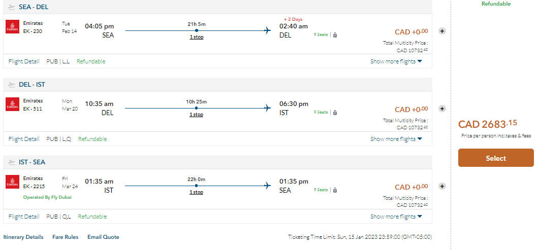The height and width of the screenshot is (250, 538).
Task: View Flight Detail for SEA - DEL segment
Action: point(24,61)
